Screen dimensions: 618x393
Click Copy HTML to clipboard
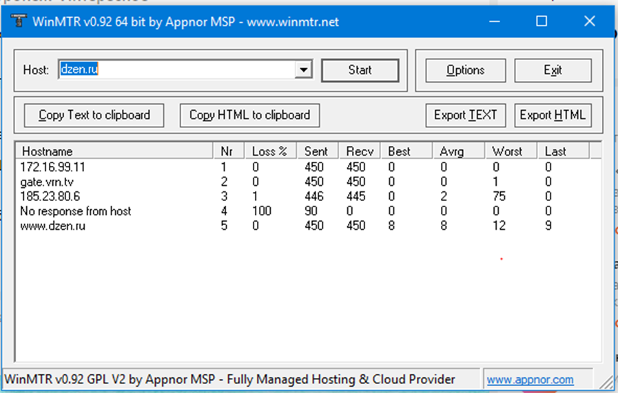click(x=249, y=115)
